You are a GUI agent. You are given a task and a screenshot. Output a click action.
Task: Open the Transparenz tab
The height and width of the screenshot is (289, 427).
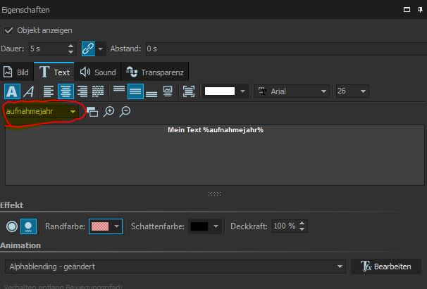(x=155, y=72)
